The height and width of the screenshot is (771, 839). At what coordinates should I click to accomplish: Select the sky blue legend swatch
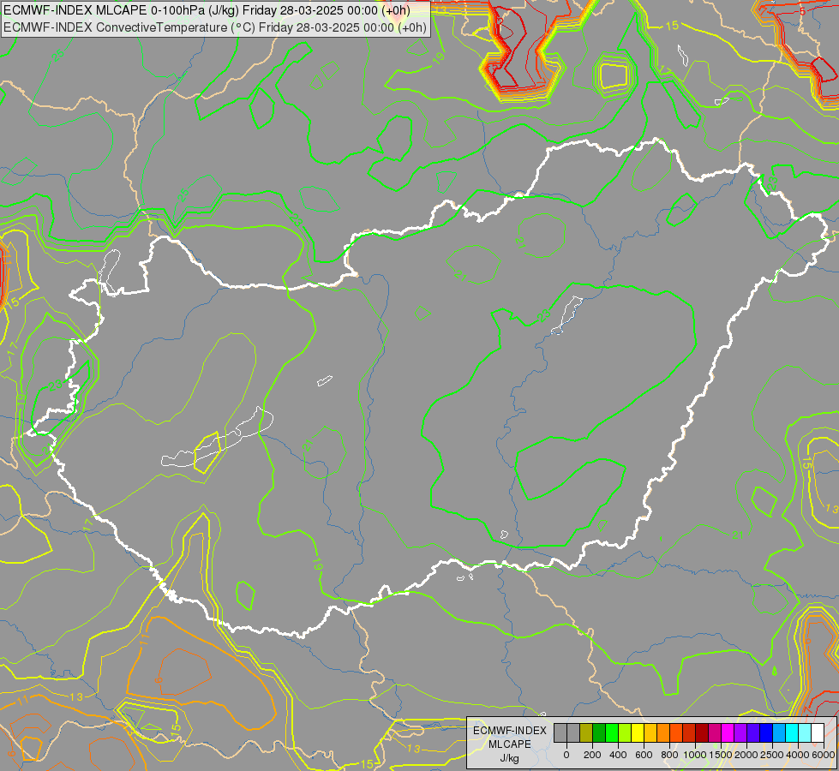[778, 733]
